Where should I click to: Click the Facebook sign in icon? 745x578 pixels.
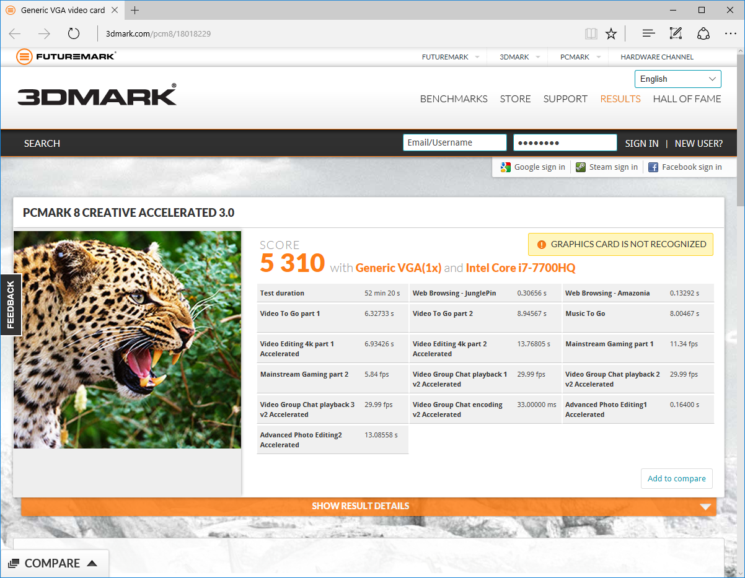coord(653,167)
